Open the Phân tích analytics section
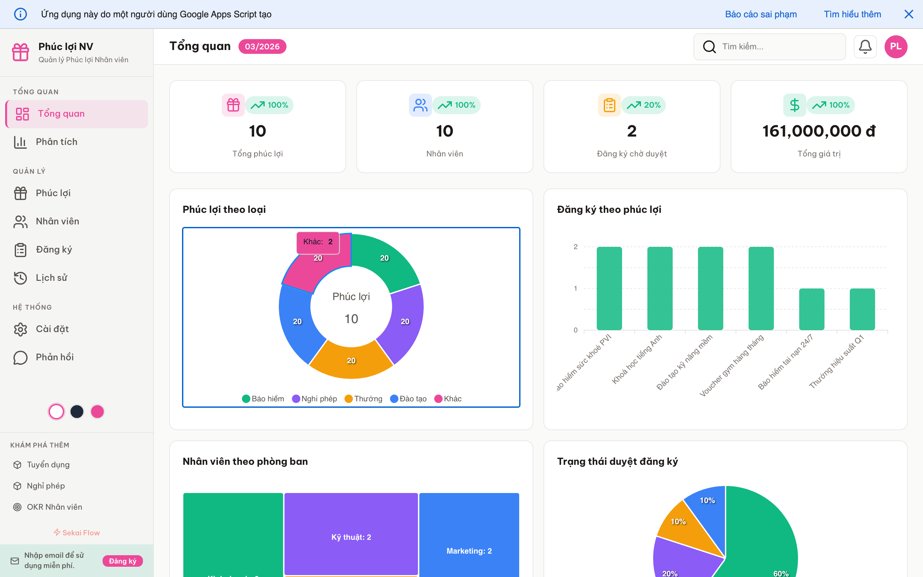The width and height of the screenshot is (923, 577). click(56, 142)
